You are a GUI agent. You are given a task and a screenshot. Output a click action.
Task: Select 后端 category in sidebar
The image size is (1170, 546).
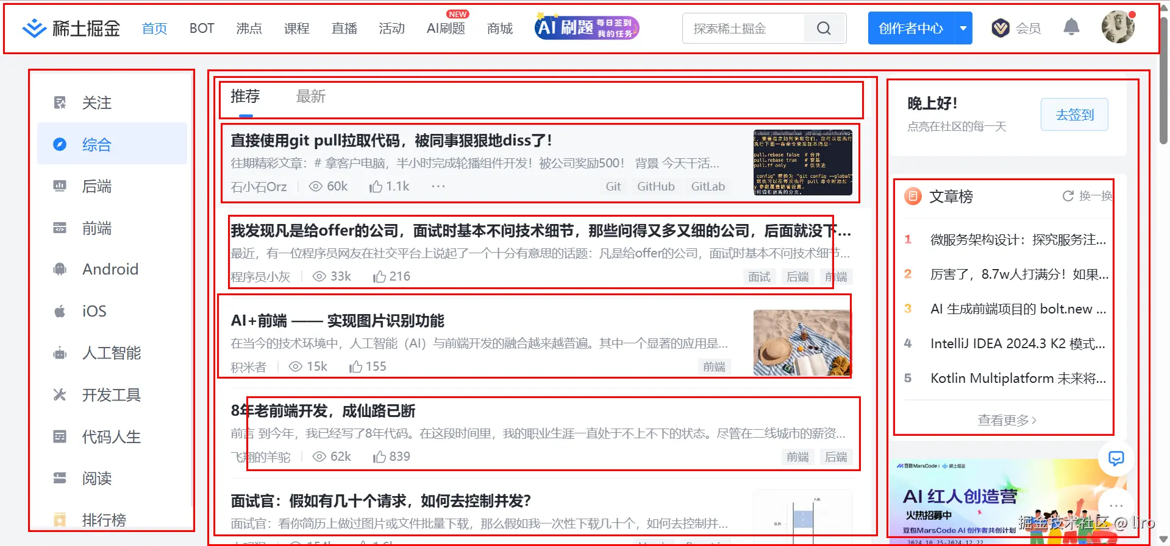(x=112, y=186)
